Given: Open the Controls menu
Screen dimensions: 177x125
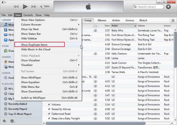Looking at the screenshot, I should point(28,15).
